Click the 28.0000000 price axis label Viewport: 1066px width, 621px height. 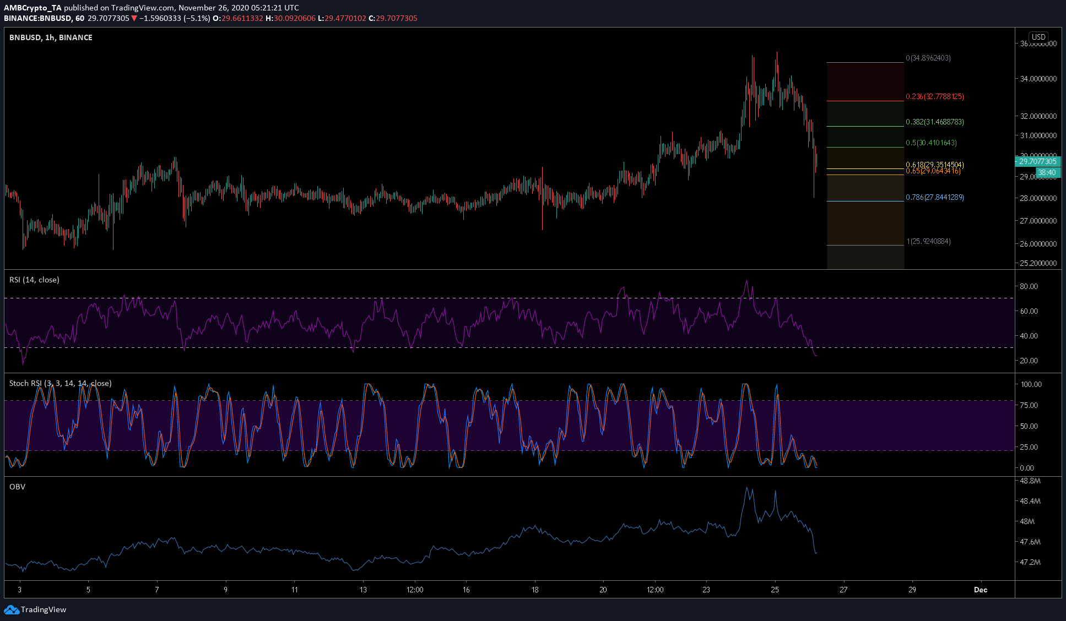(x=1038, y=198)
